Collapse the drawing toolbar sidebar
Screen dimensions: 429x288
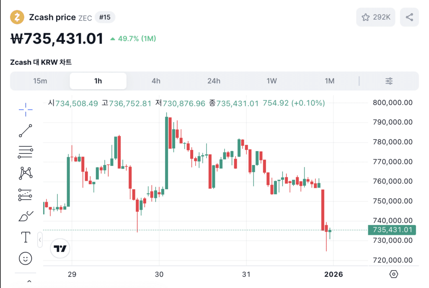[x=40, y=239]
